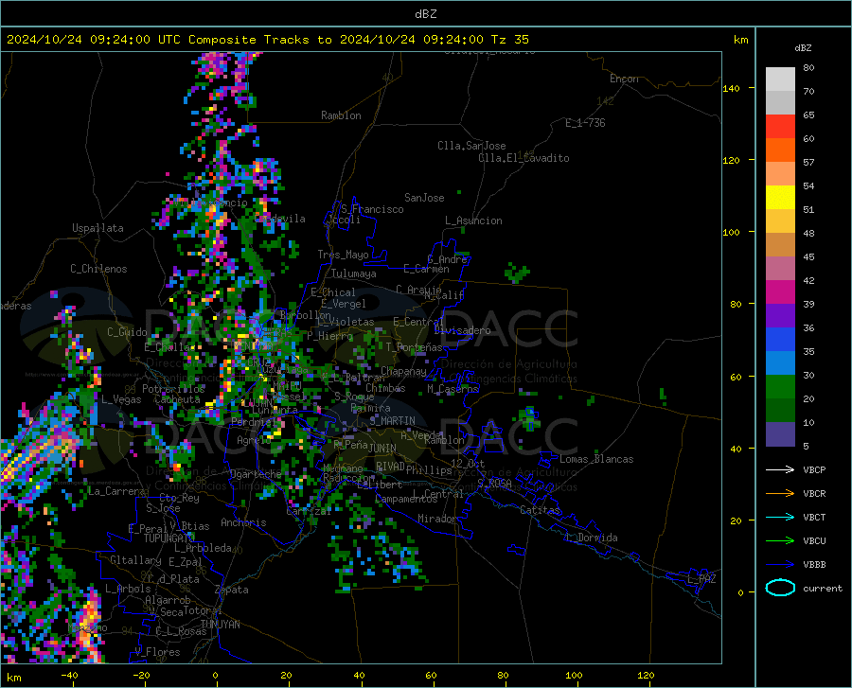The height and width of the screenshot is (688, 852).
Task: Click the bright green 20 dBZ color swatch
Action: pos(780,387)
